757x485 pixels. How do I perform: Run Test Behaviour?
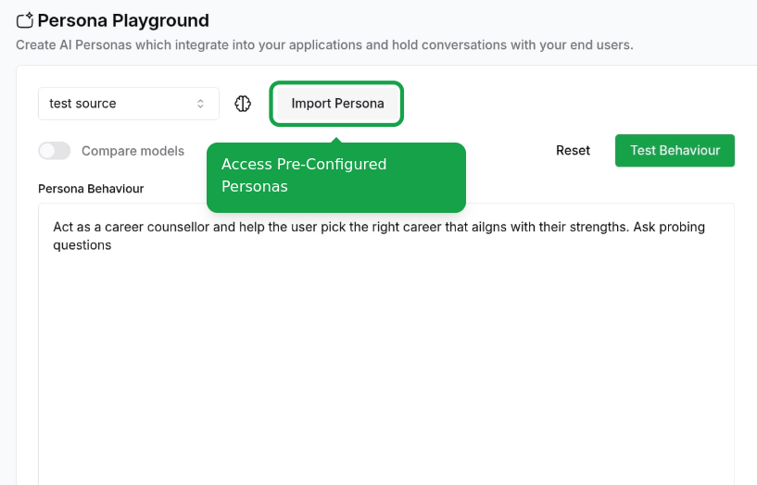click(x=675, y=151)
